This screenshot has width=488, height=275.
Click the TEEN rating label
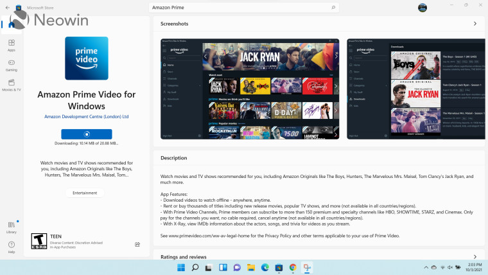[56, 236]
